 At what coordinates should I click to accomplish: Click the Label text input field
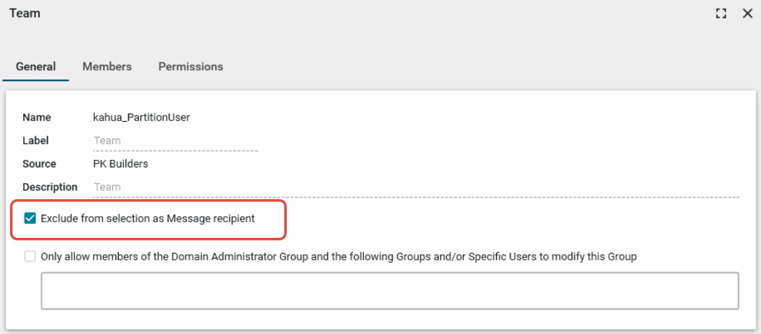point(175,141)
